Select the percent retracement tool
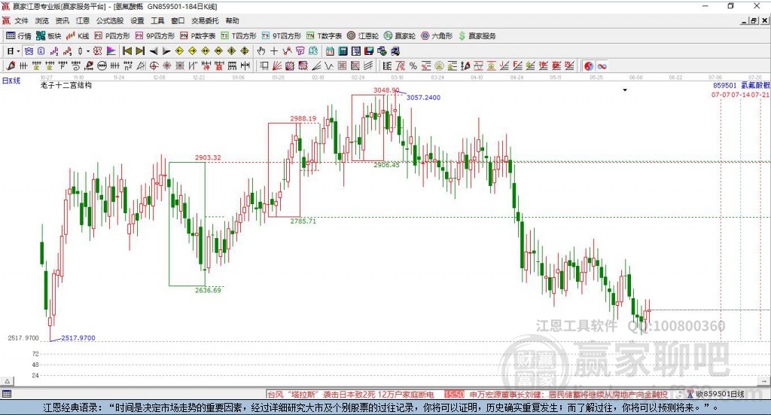This screenshot has height=415, width=771. click(x=413, y=66)
